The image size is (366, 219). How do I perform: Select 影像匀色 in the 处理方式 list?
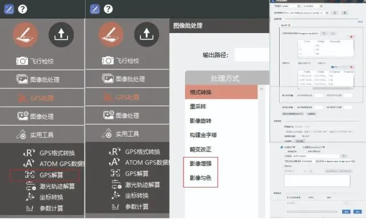200,178
